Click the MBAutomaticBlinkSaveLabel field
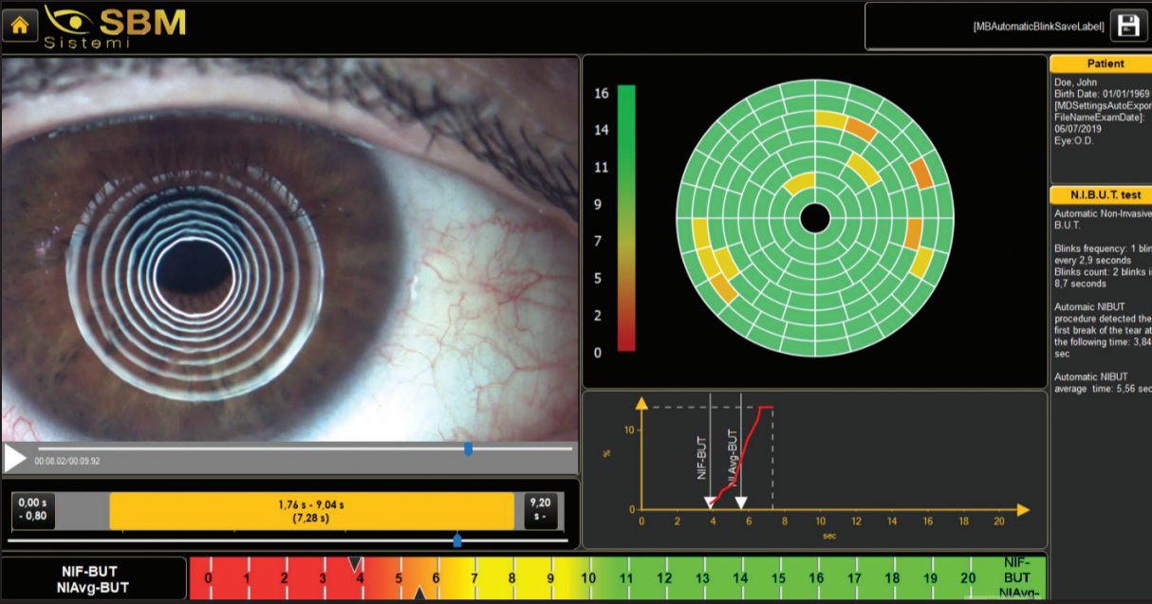 pyautogui.click(x=987, y=27)
